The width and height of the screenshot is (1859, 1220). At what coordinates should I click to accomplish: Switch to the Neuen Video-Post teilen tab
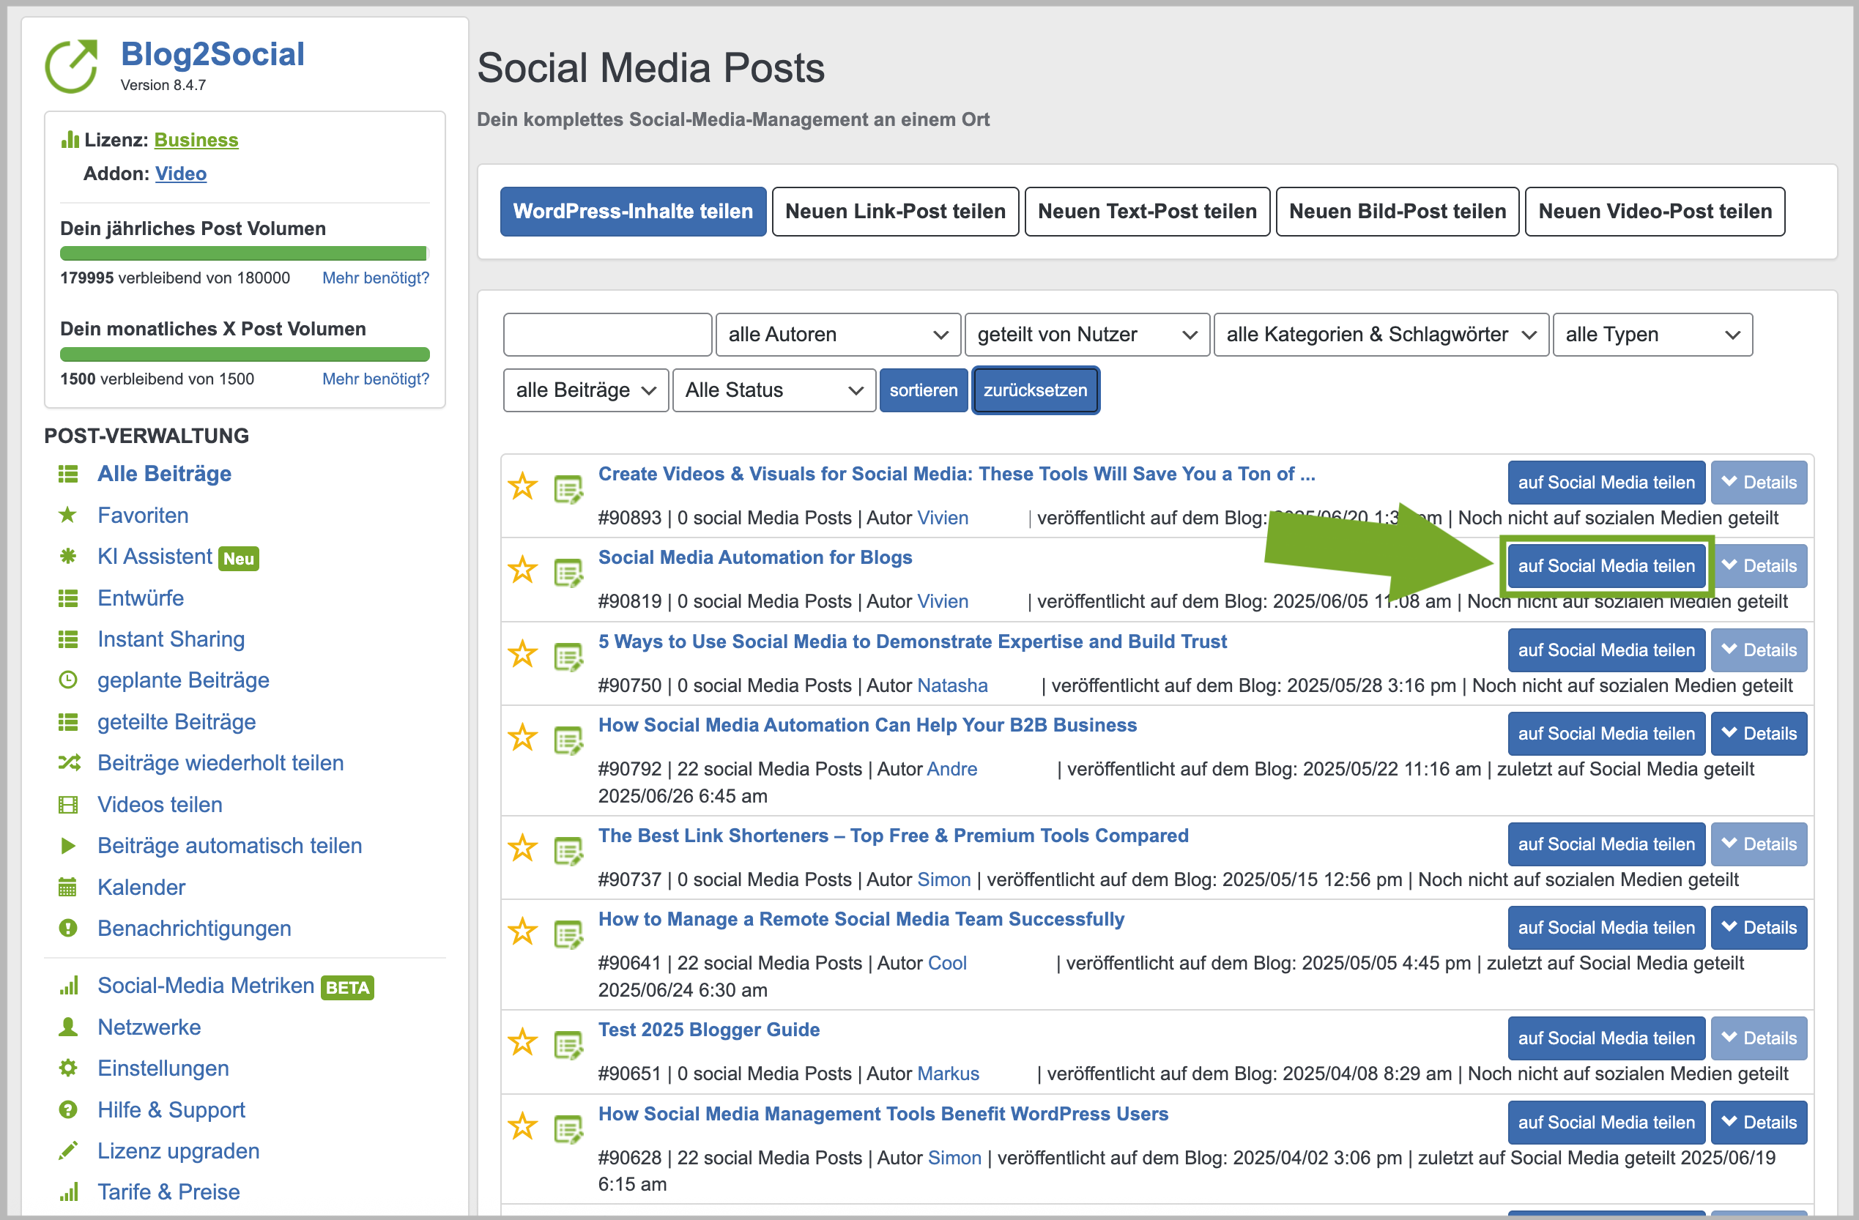[x=1654, y=212]
